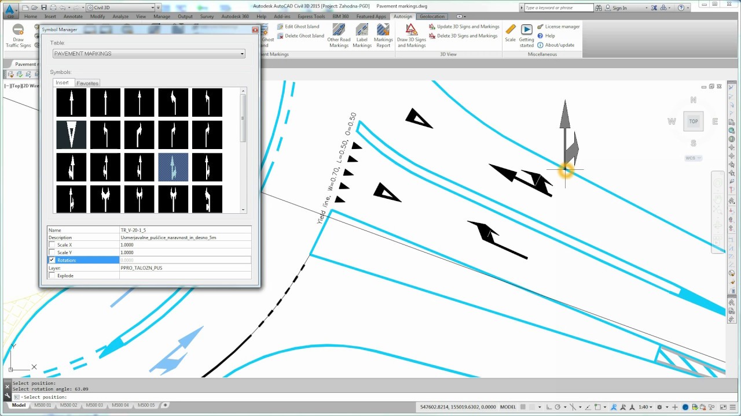Screen dimensions: 741x416
Task: Click the Open folder icon in Quick Access
Action: point(35,8)
